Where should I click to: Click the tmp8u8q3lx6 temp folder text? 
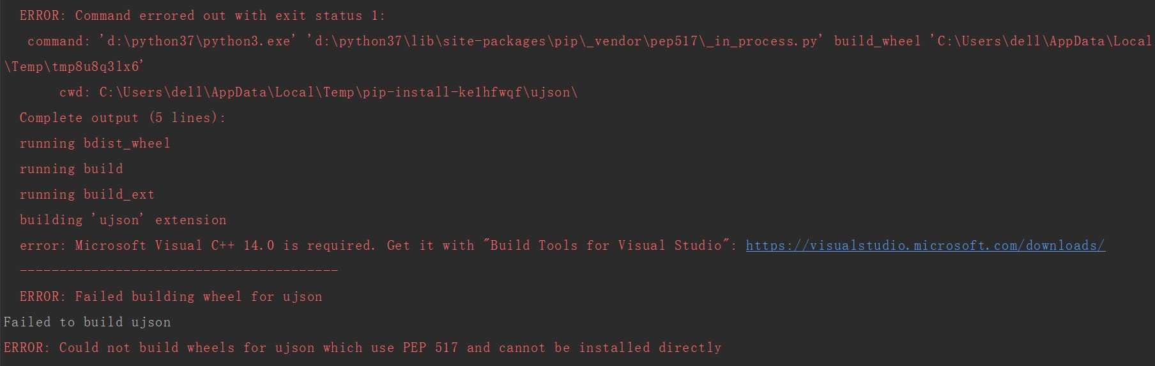tap(96, 67)
